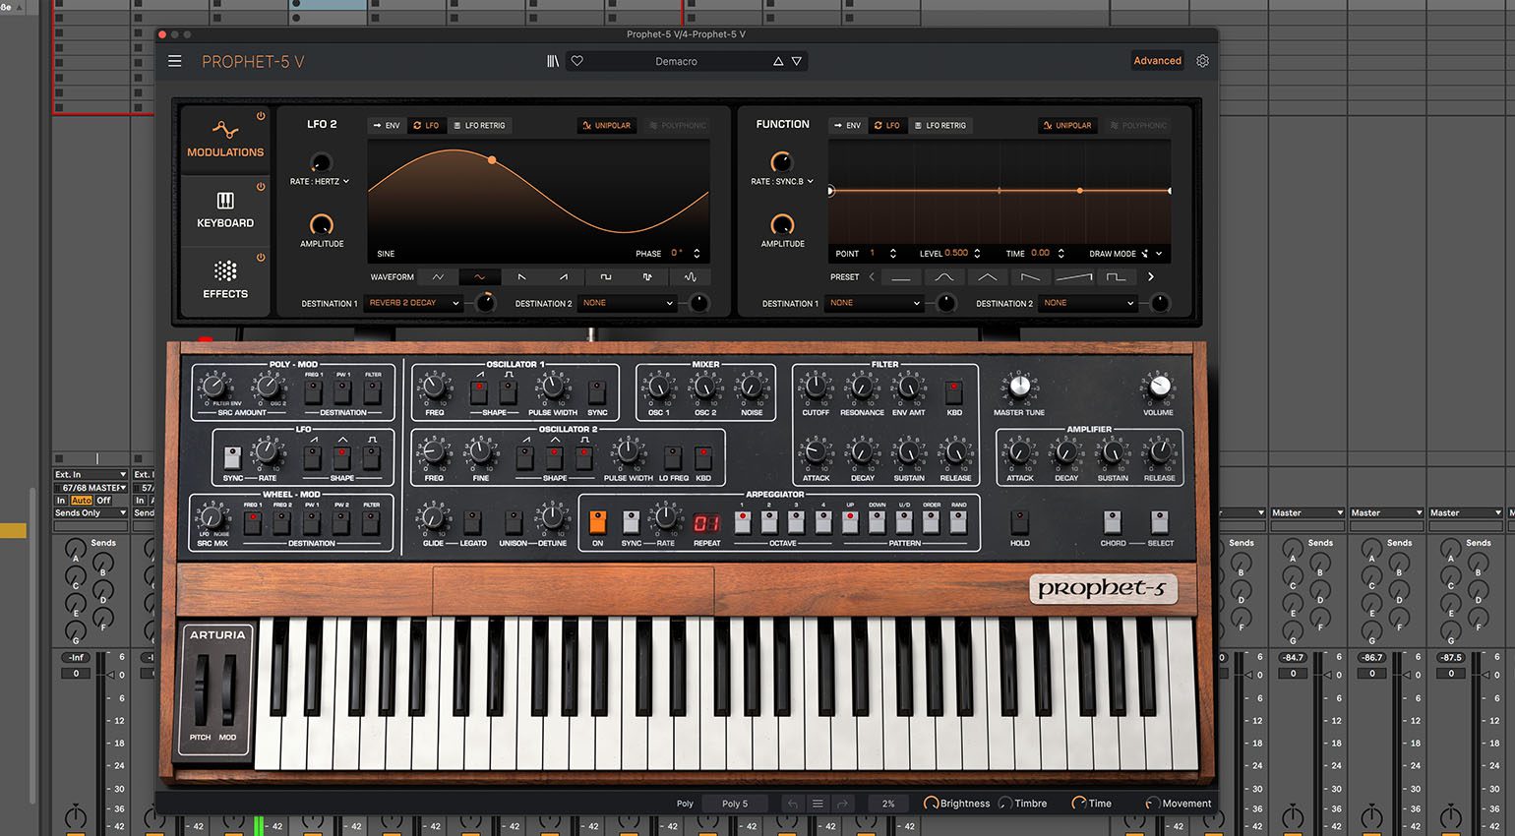Viewport: 1515px width, 836px height.
Task: Open Function Rate Sync.B dropdown
Action: click(x=782, y=182)
